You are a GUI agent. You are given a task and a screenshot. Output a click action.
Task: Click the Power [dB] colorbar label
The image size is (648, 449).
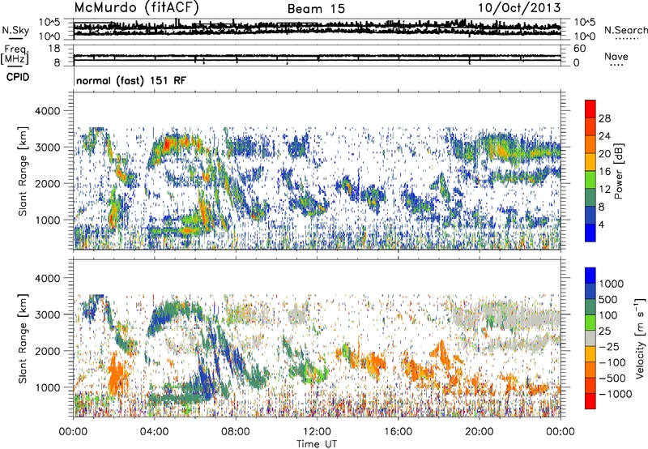coord(618,171)
